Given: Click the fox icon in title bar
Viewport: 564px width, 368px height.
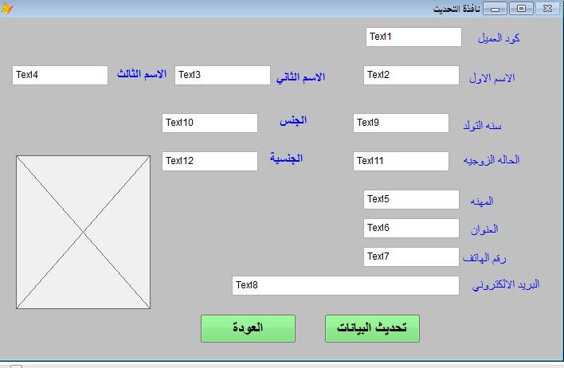Looking at the screenshot, I should 6,7.
